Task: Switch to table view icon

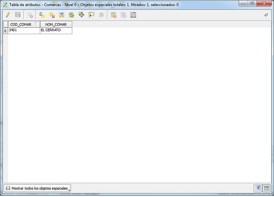Action: coord(267,188)
